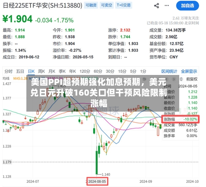The image size is (206, 187).
Task: Click the 成立日 date 2019-06-12
Action: (29, 57)
